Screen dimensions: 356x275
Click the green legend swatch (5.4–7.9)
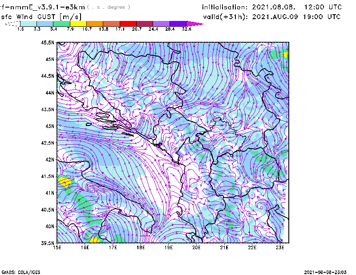61,24
